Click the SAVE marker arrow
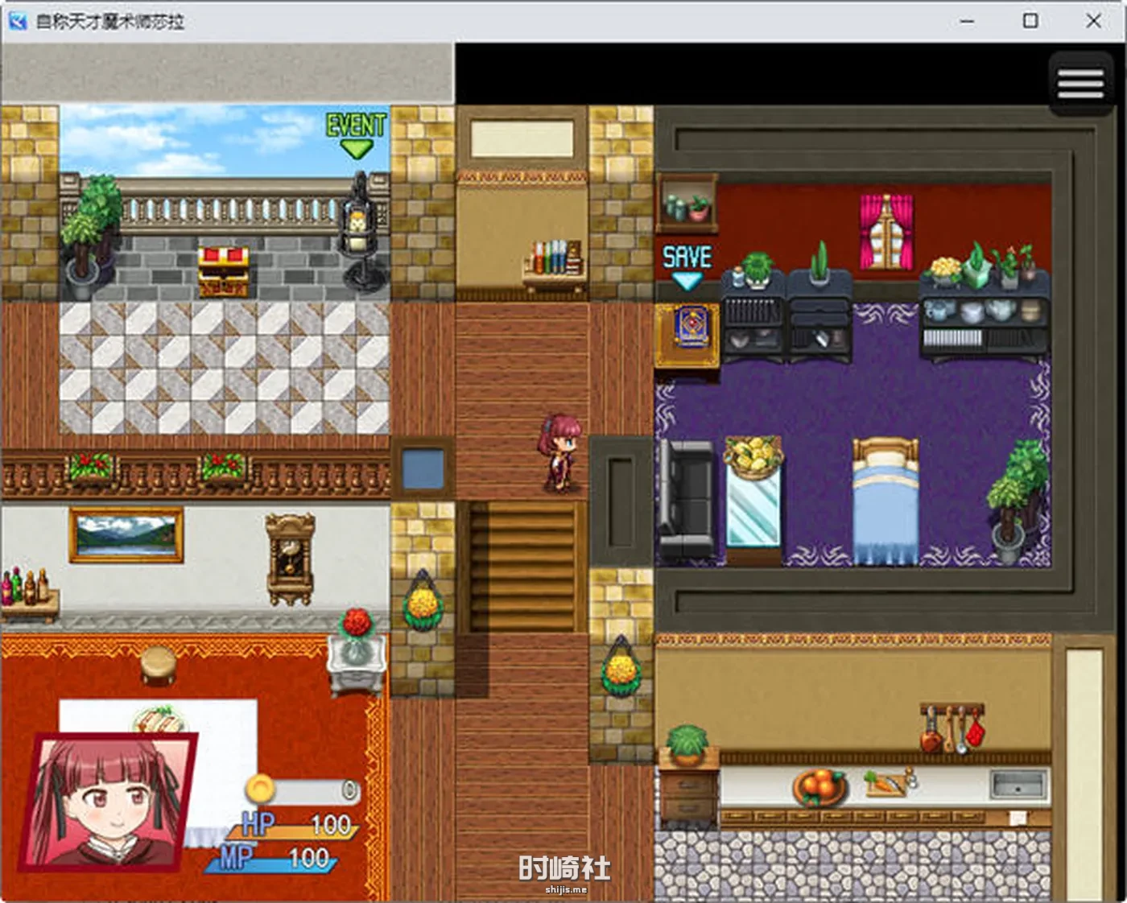The width and height of the screenshot is (1127, 903). pyautogui.click(x=687, y=281)
